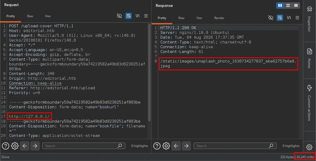Go to next Request search match
The image size is (316, 161).
point(35,146)
